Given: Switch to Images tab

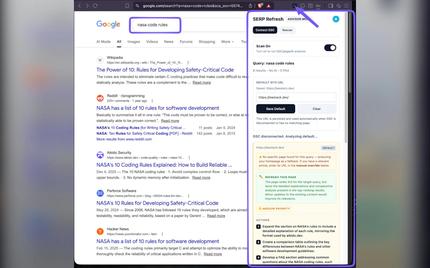Looking at the screenshot, I should pyautogui.click(x=133, y=42).
